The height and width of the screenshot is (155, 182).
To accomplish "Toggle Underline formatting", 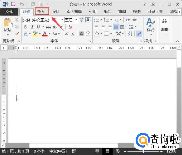I will (x=38, y=27).
